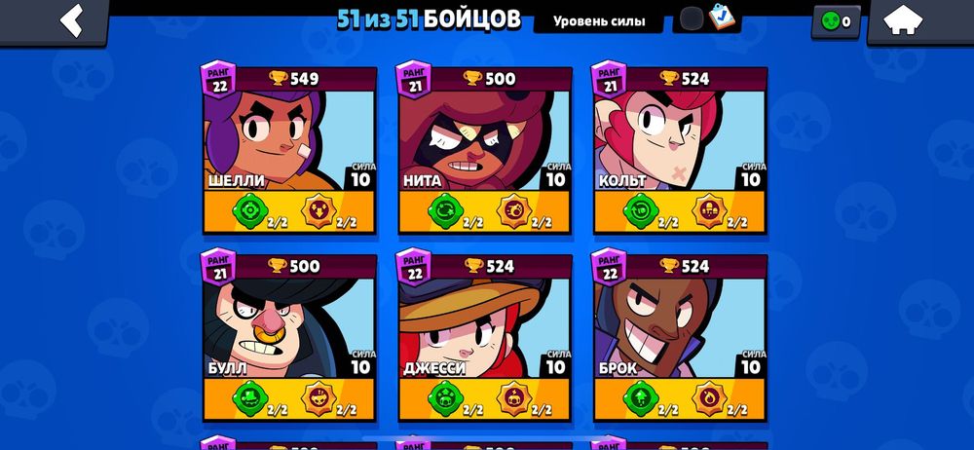Select Shelly's green gadget icon
974x450 pixels.
pos(250,211)
